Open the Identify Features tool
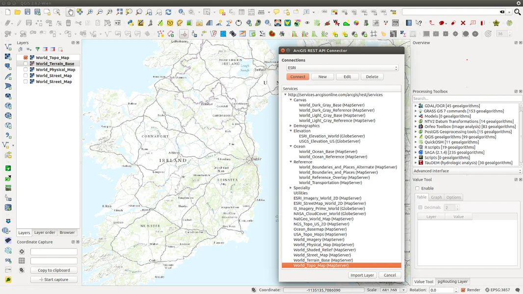Viewport: 523px width, 294px height. click(180, 12)
